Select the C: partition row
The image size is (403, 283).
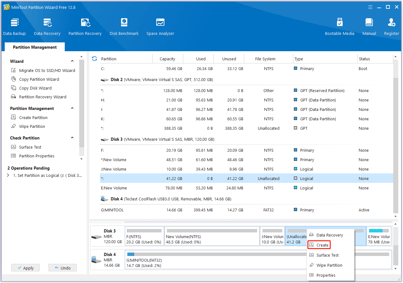click(x=246, y=69)
